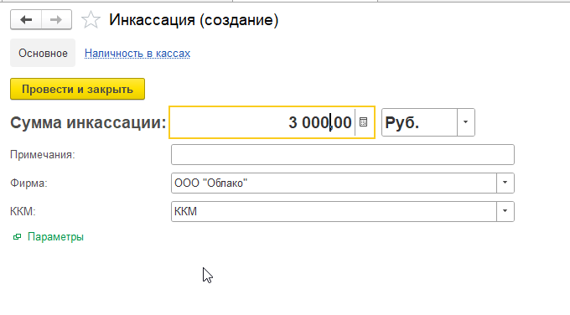This screenshot has height=315, width=570.
Task: Open the Фирма dropdown arrow
Action: pyautogui.click(x=505, y=183)
